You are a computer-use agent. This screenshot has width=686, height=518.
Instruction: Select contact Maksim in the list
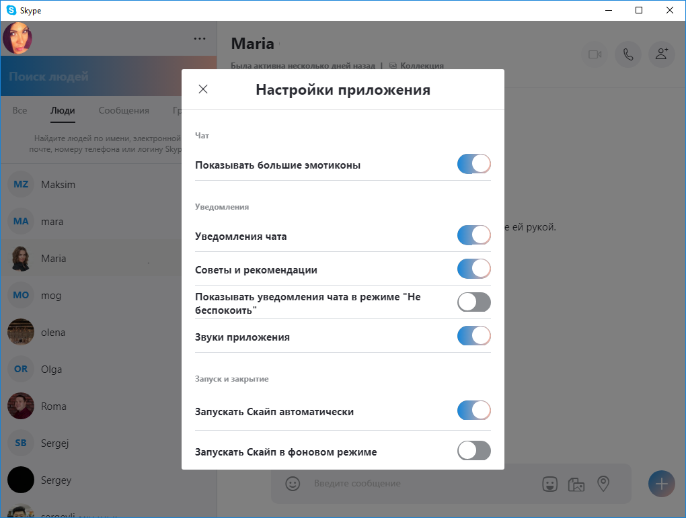pyautogui.click(x=91, y=185)
